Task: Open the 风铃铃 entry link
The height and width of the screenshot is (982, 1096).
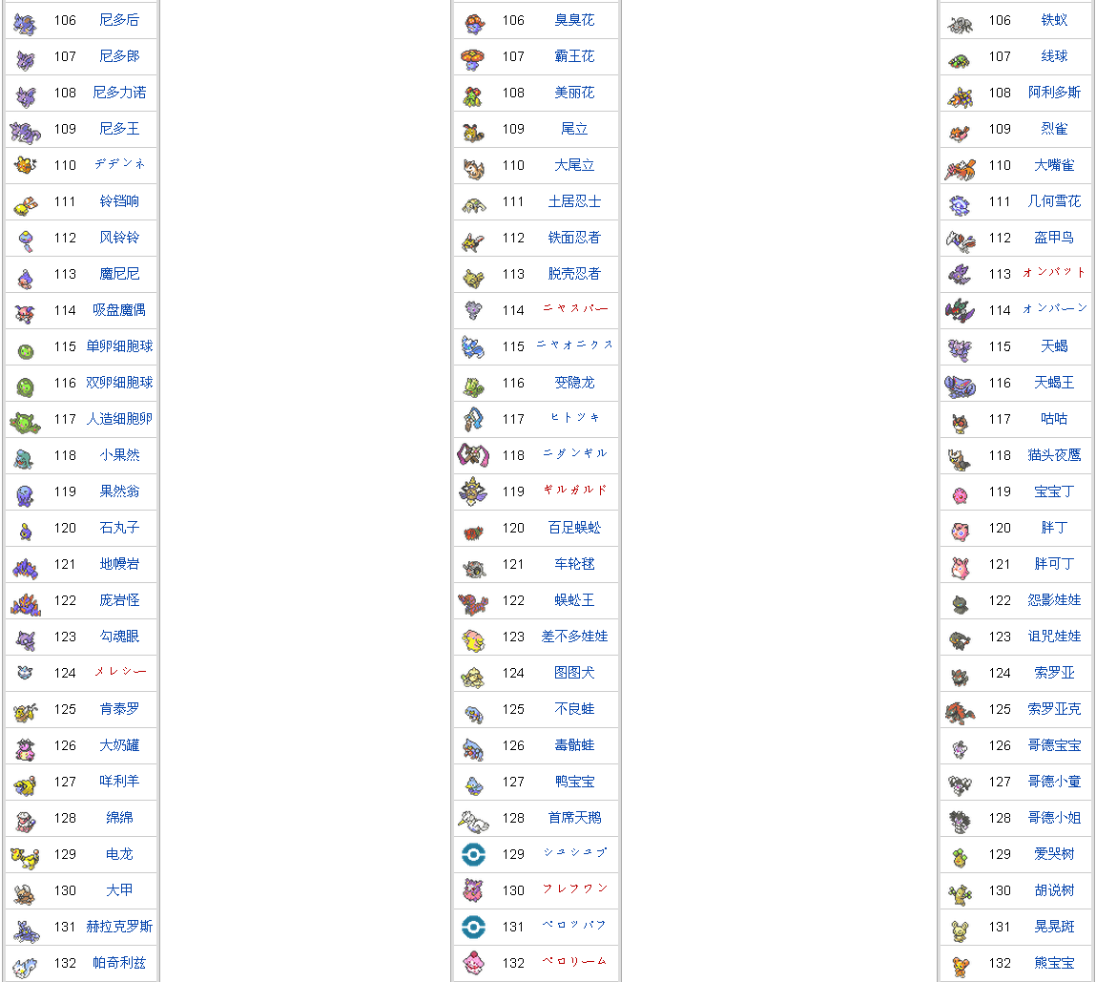Action: [119, 238]
